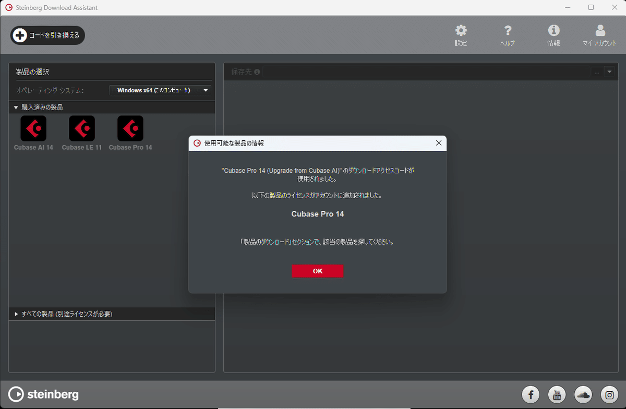
Task: Expand the すべての製品 section
Action: 16,314
